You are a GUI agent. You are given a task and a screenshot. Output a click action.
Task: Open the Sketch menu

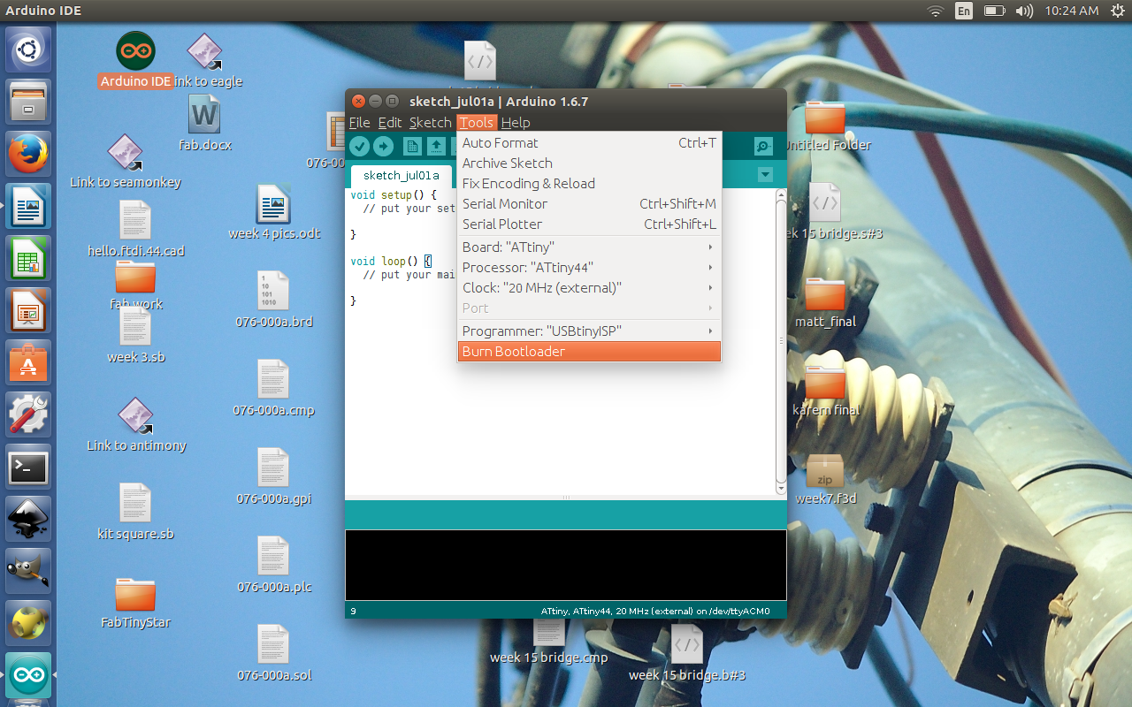coord(431,123)
